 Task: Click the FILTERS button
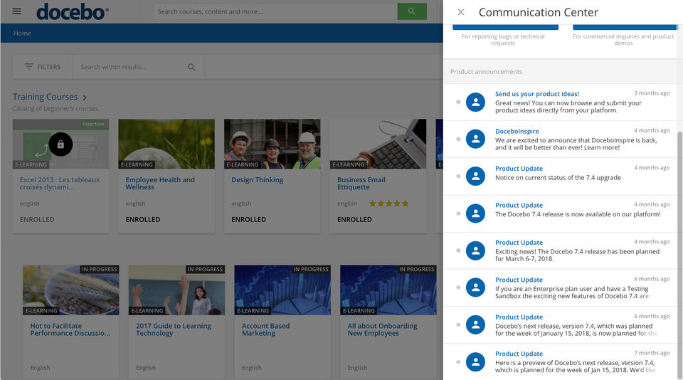click(43, 67)
